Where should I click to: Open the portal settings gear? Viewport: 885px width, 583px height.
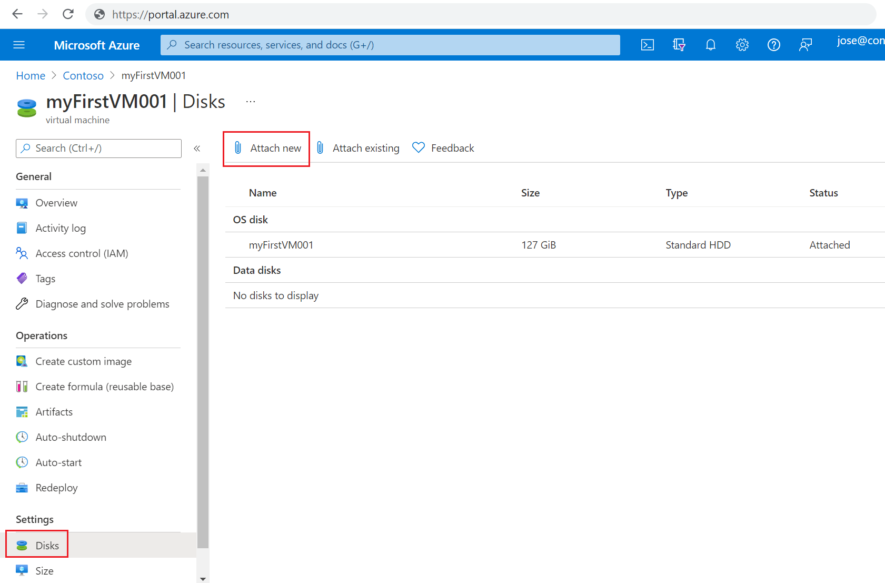point(742,45)
